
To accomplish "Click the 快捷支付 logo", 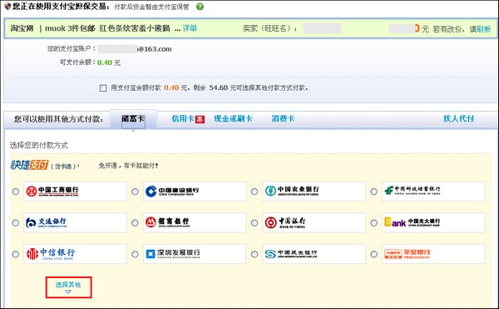I will [x=29, y=165].
